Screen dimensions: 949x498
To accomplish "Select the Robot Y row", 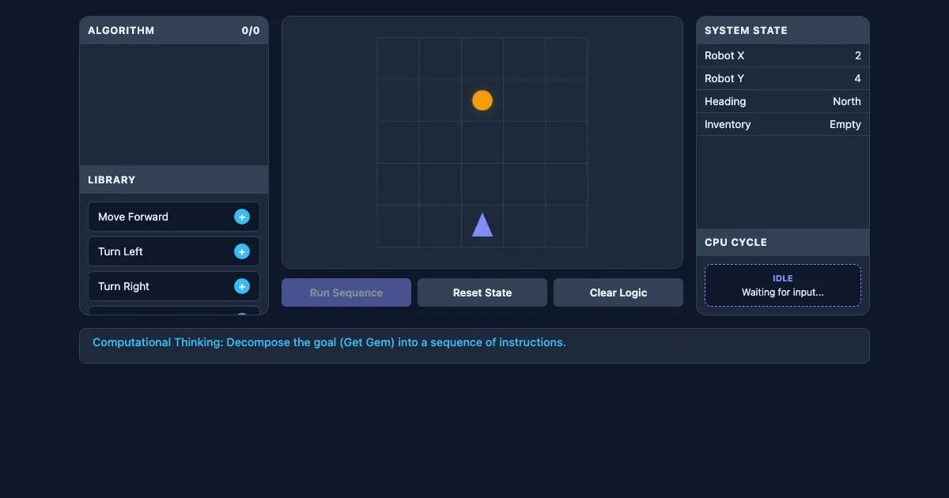I will coord(783,78).
